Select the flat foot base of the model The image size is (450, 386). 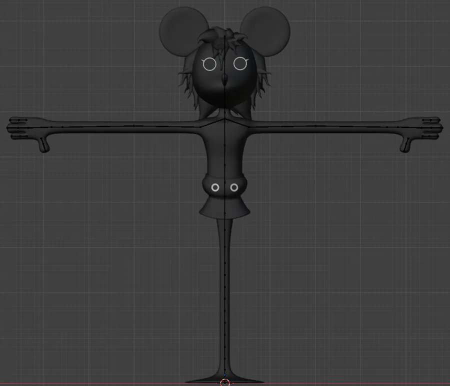coord(224,379)
